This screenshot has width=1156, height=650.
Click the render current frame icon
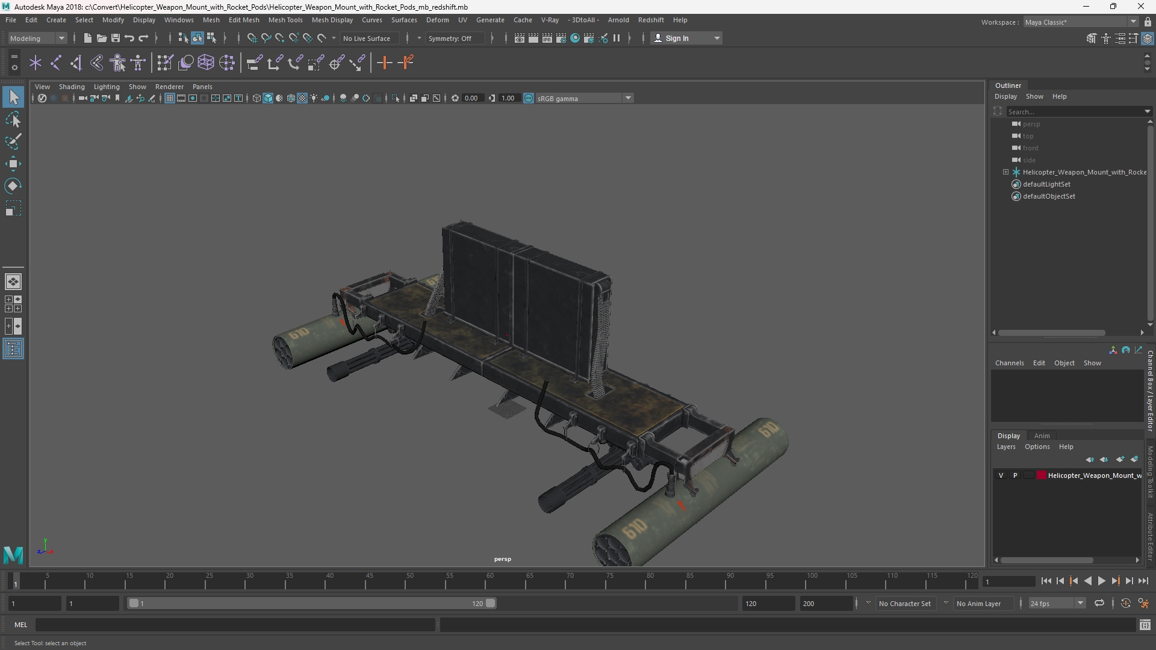click(533, 38)
